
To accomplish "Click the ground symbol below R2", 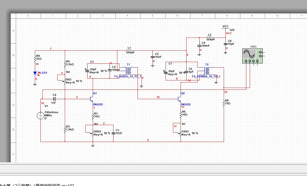I will coord(93,145).
